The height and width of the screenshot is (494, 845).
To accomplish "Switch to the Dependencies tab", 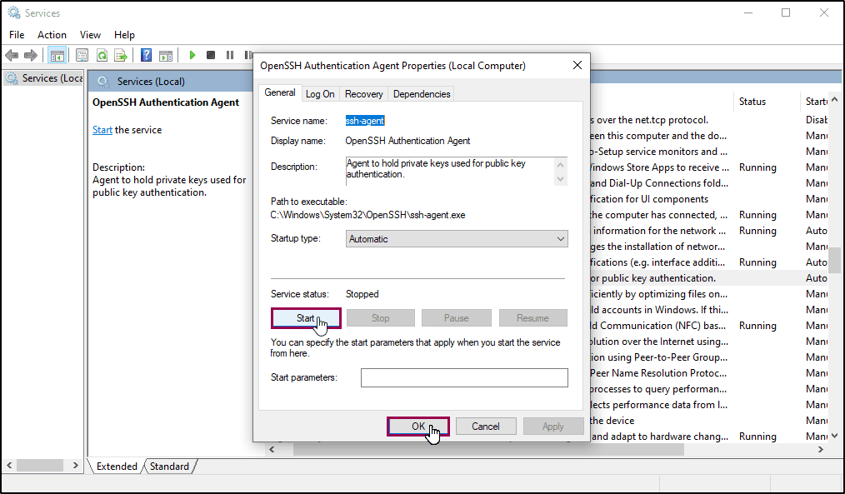I will click(x=422, y=94).
